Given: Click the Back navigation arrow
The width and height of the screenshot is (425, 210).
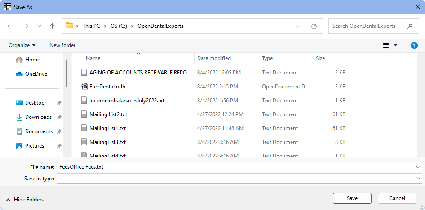Looking at the screenshot, I should click(10, 26).
